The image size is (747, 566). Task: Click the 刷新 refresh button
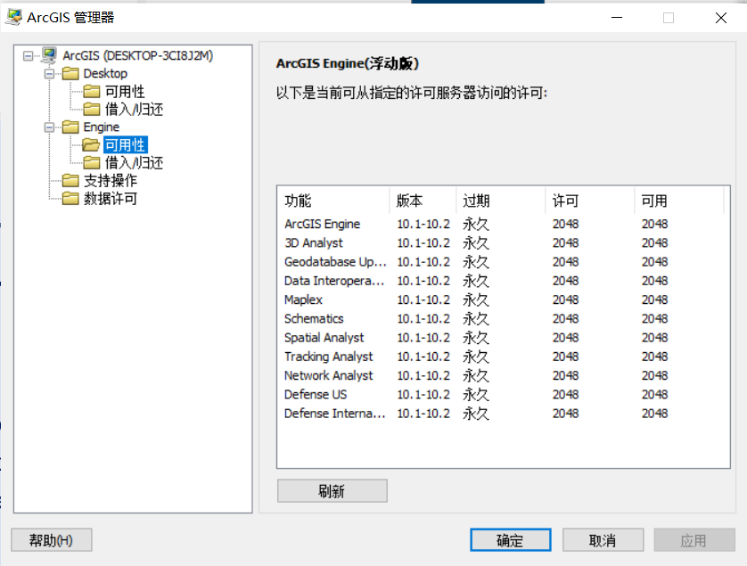point(332,491)
